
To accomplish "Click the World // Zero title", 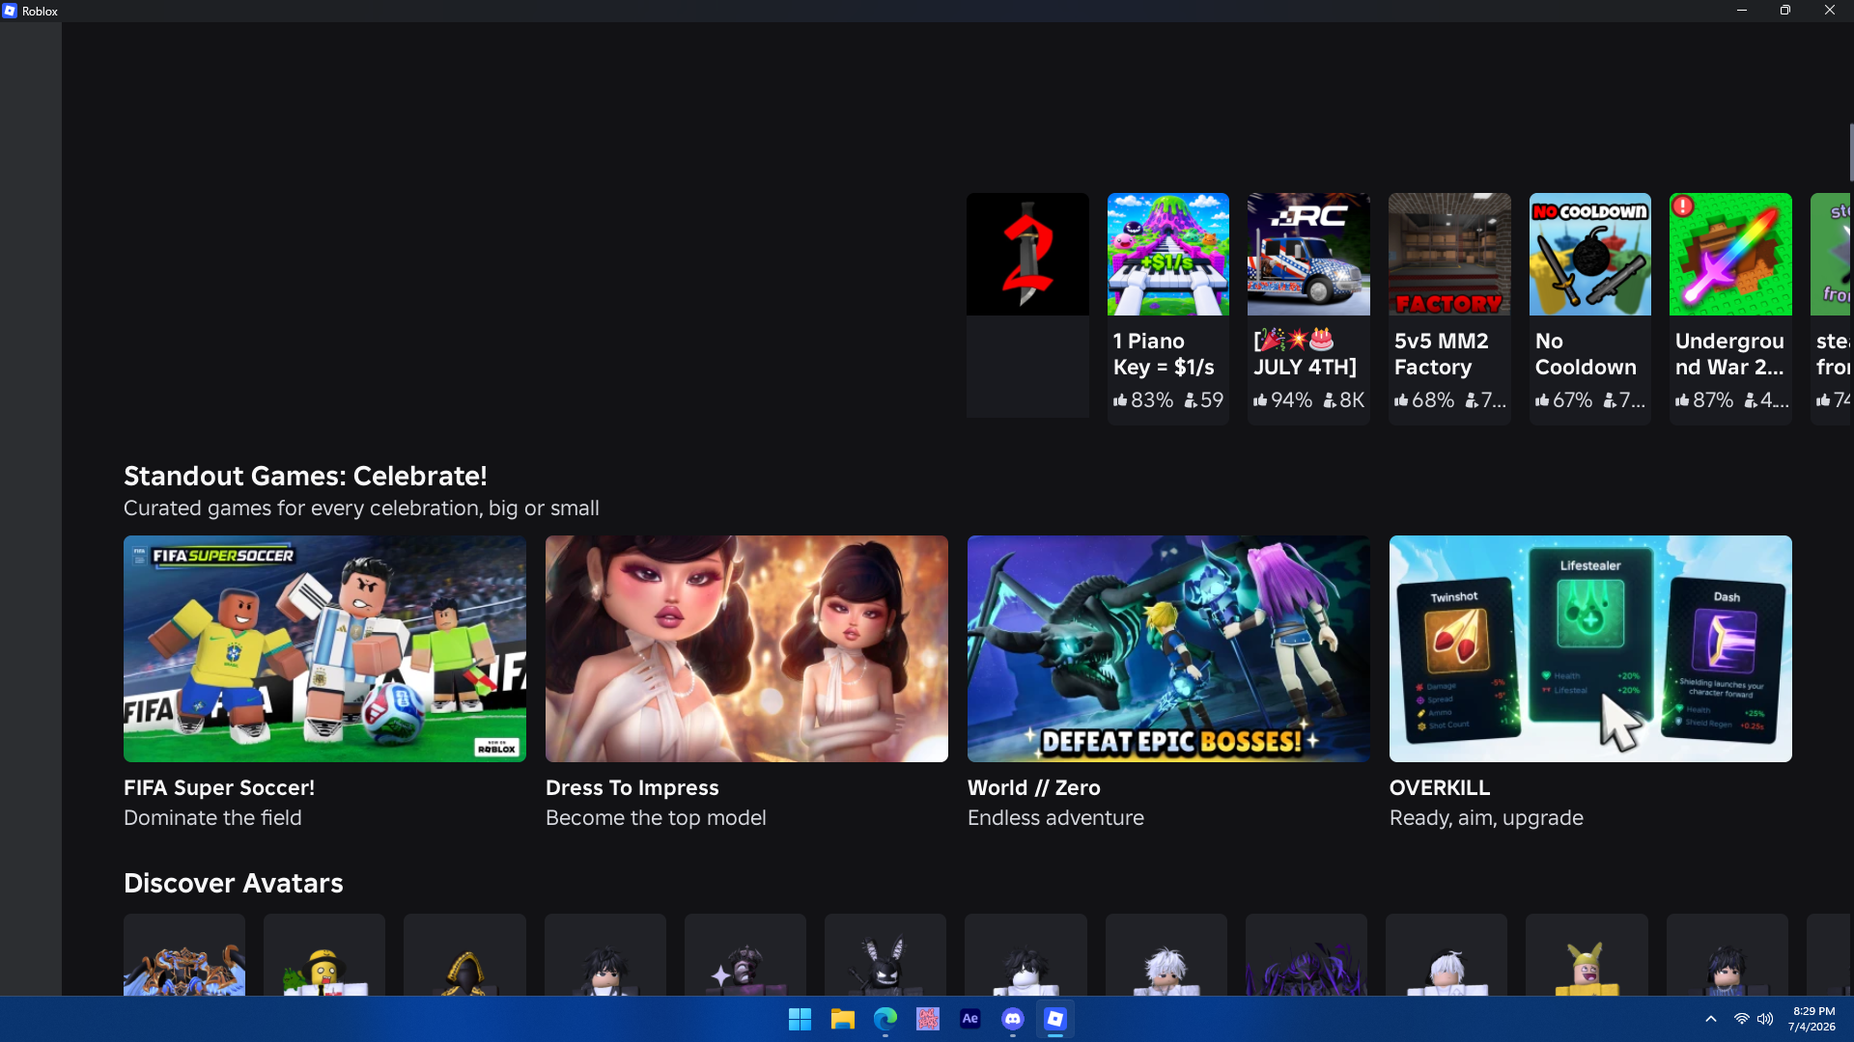I will point(1034,787).
